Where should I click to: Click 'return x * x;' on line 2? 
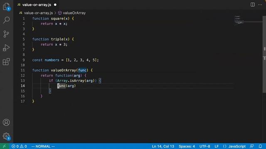click(54, 24)
